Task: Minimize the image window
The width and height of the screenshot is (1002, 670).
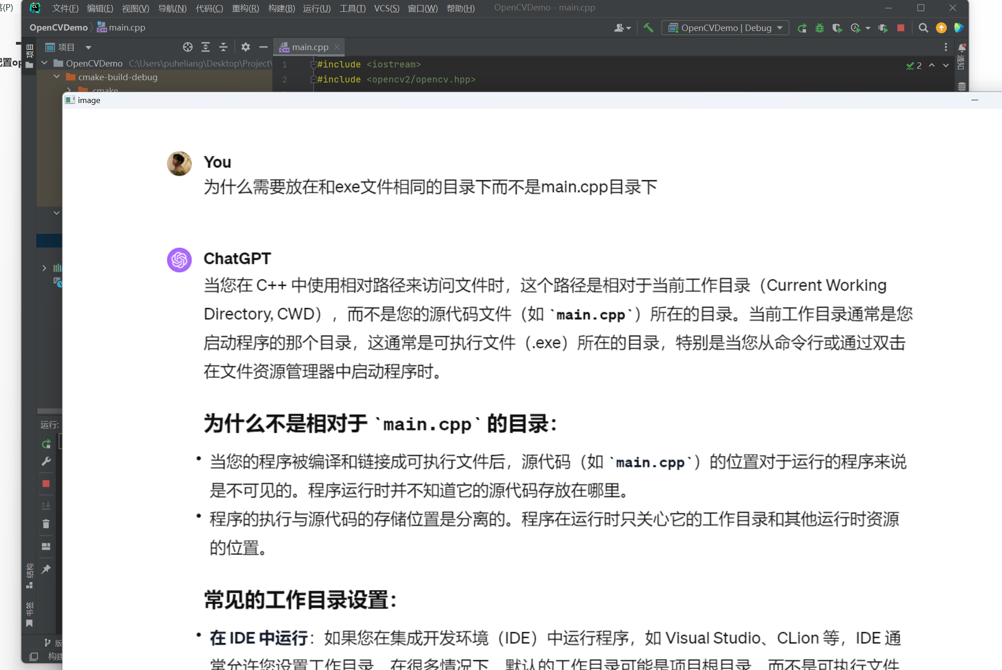Action: 975,100
